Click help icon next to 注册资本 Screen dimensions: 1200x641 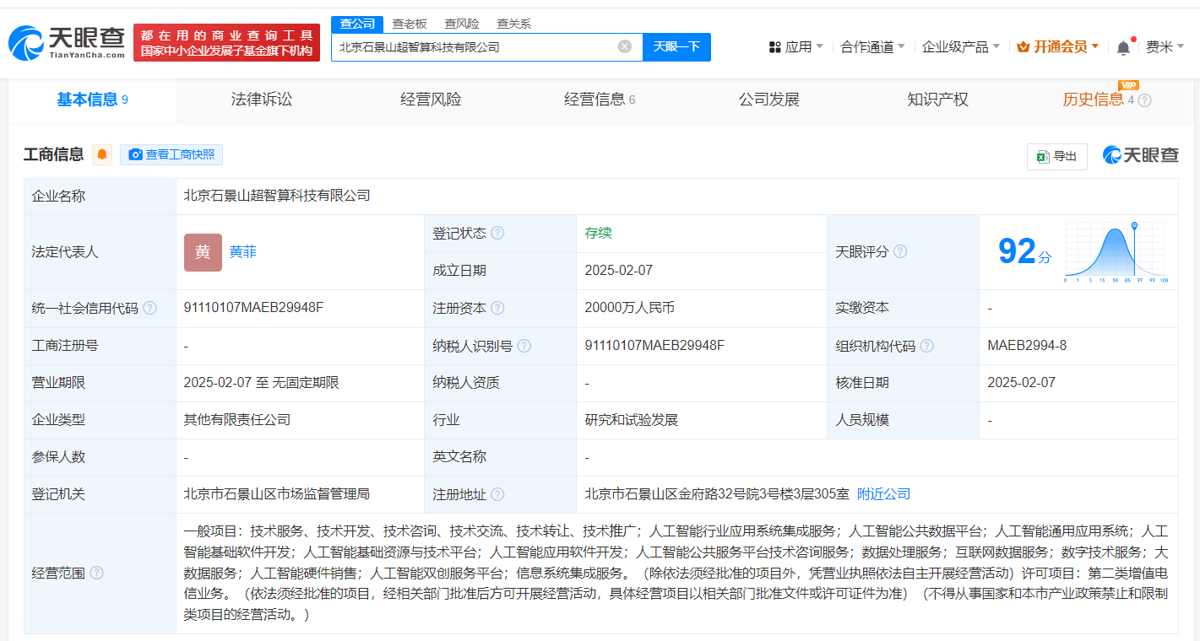pos(497,308)
